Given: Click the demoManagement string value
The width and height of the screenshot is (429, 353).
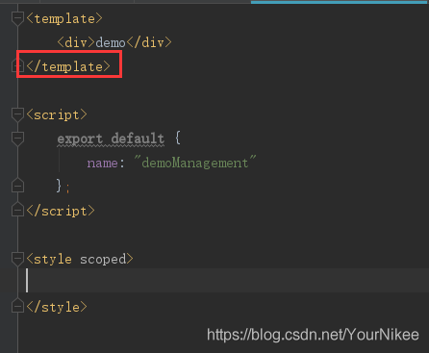Looking at the screenshot, I should tap(195, 163).
